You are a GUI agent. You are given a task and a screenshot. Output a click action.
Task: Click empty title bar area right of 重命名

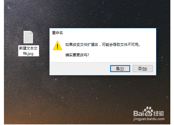(x=109, y=33)
